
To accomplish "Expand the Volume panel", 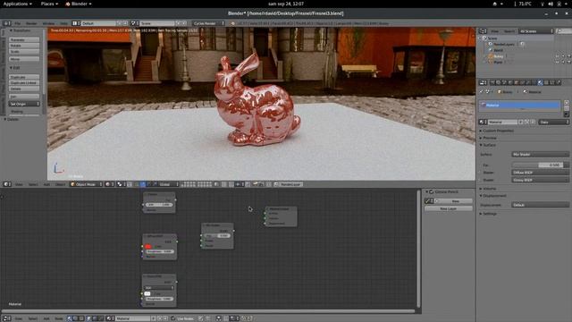I will (x=488, y=189).
